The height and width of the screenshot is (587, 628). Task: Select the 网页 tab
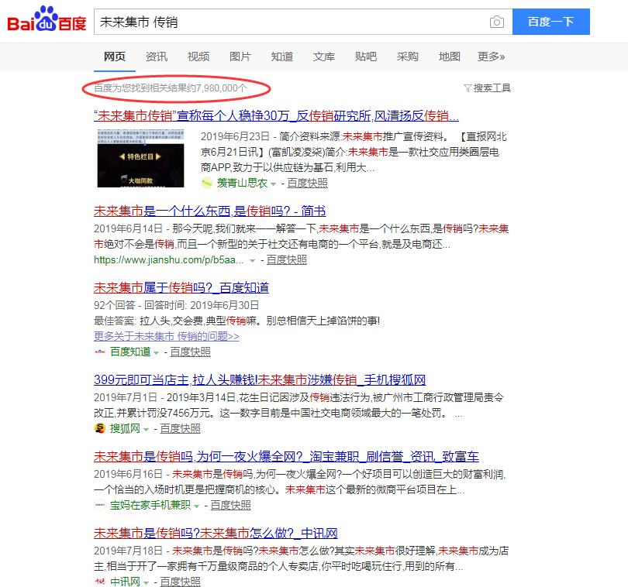pos(115,57)
